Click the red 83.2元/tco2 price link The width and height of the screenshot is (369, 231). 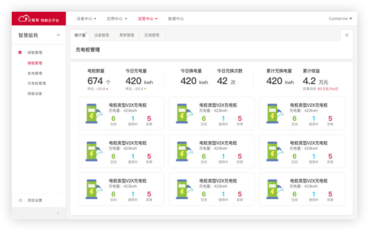(328, 89)
